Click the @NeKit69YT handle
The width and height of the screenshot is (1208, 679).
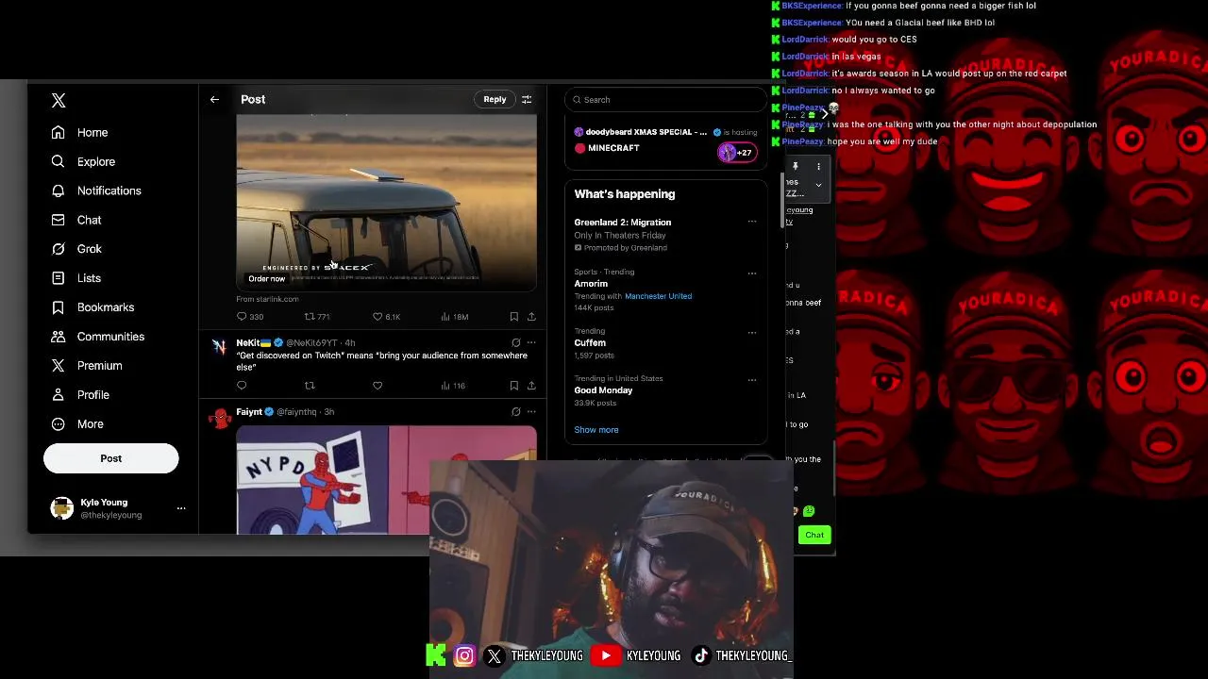tap(311, 342)
